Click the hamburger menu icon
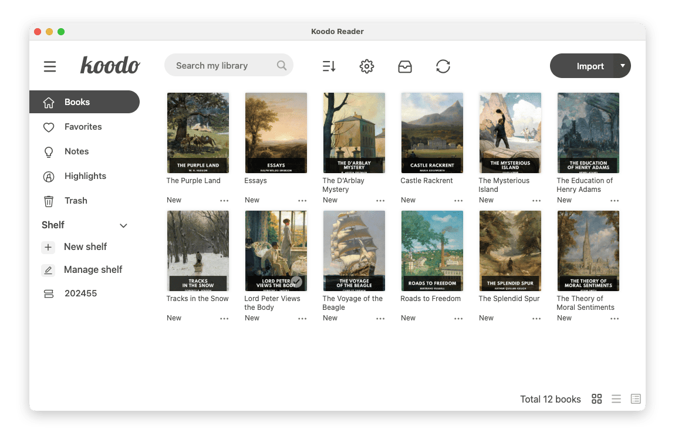The height and width of the screenshot is (446, 675). (x=50, y=66)
